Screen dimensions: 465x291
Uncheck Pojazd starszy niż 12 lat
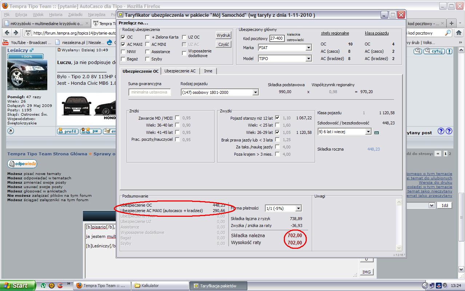278,118
